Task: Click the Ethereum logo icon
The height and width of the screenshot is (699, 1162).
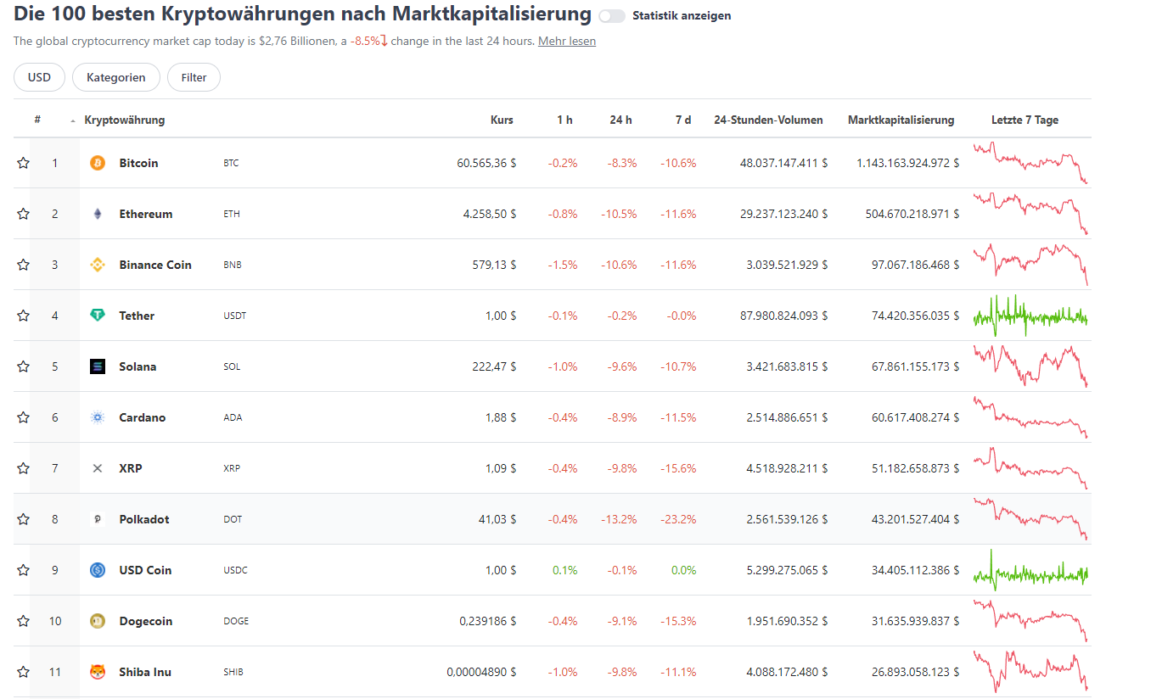Action: (x=98, y=214)
